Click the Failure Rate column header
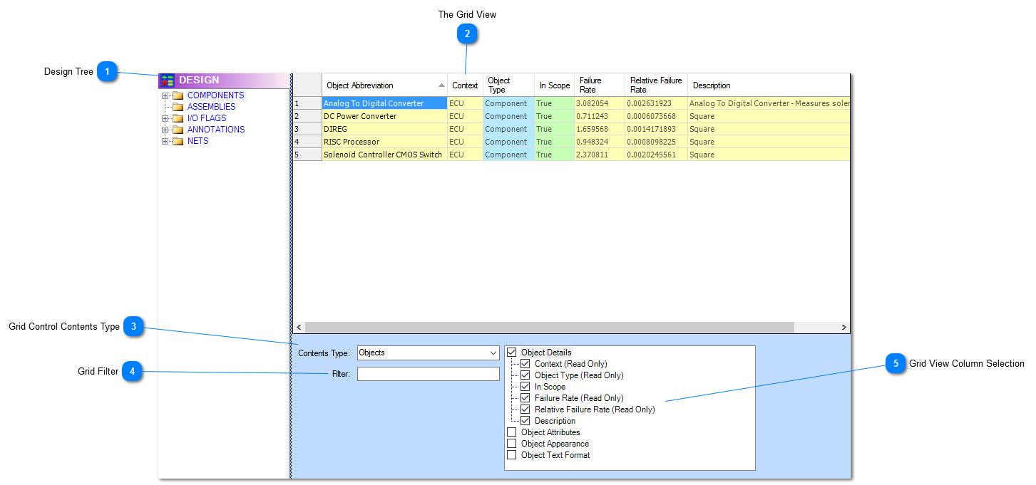 [599, 85]
